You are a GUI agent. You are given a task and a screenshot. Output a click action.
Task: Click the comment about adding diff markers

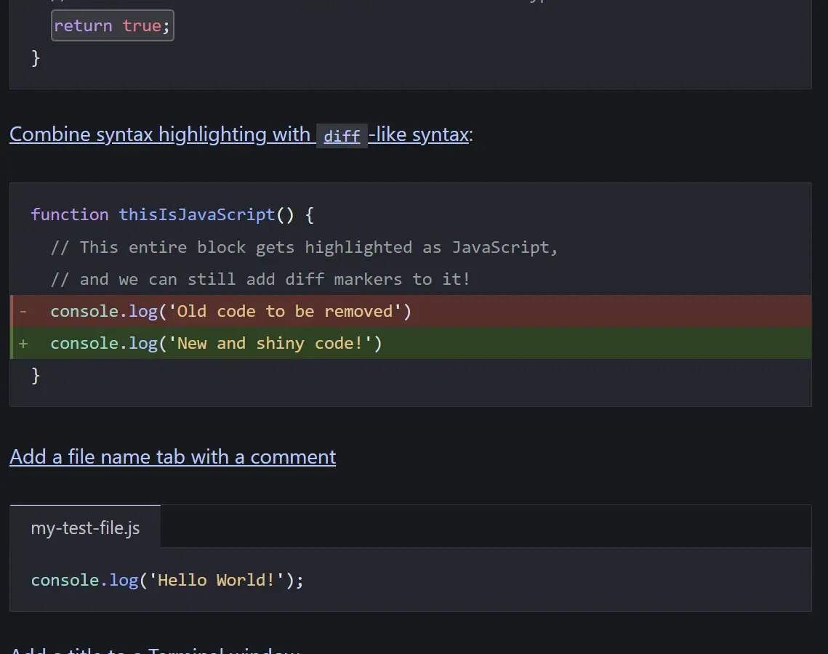(x=260, y=279)
